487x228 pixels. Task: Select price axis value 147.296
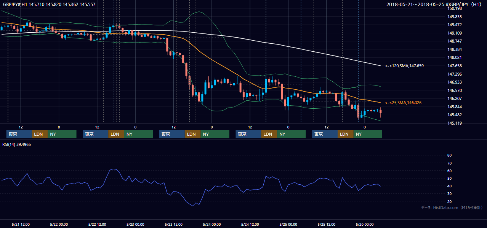tap(455, 74)
